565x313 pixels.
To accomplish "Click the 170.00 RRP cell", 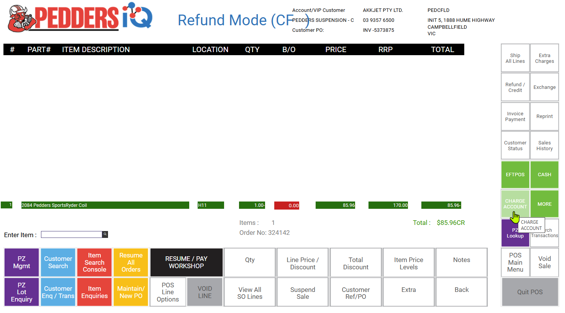I will pos(388,205).
